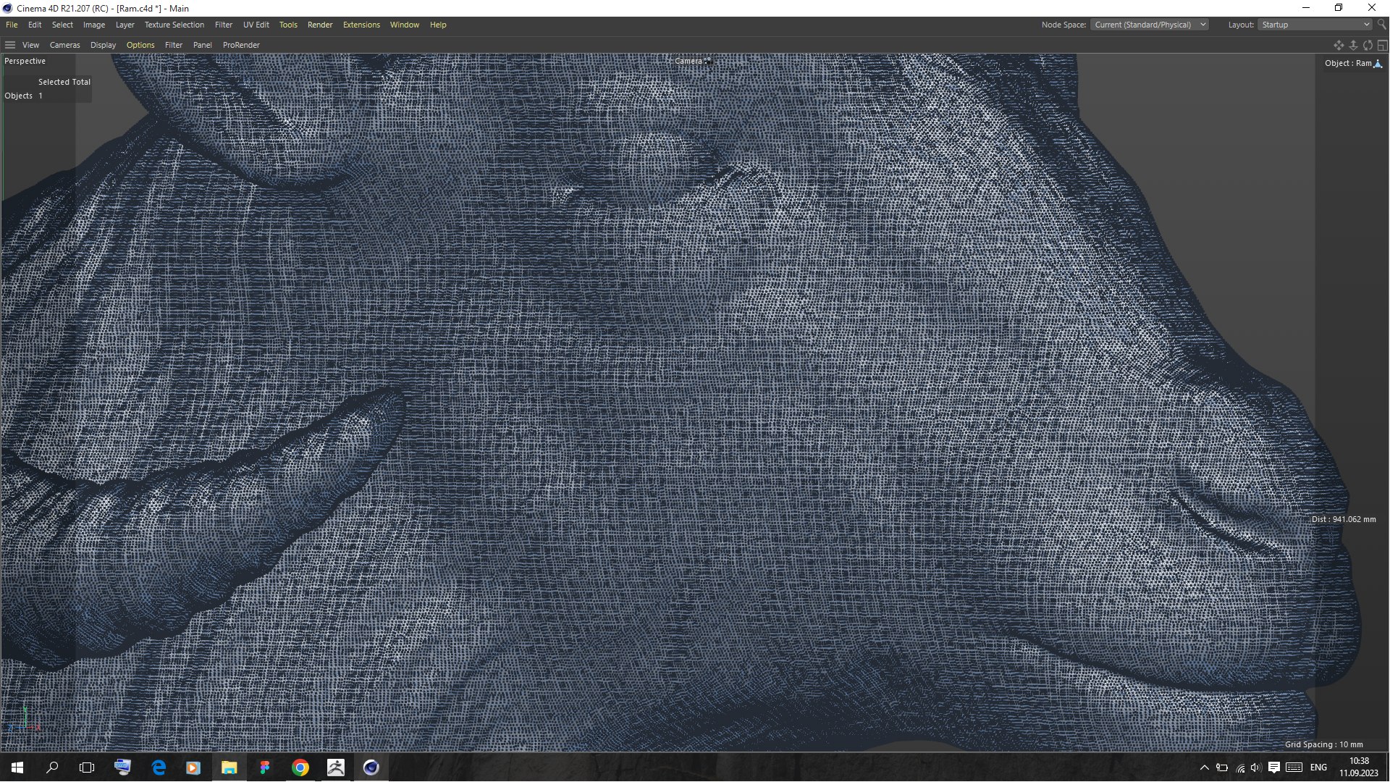This screenshot has height=782, width=1390.
Task: Open Windows taskbar search
Action: point(52,768)
